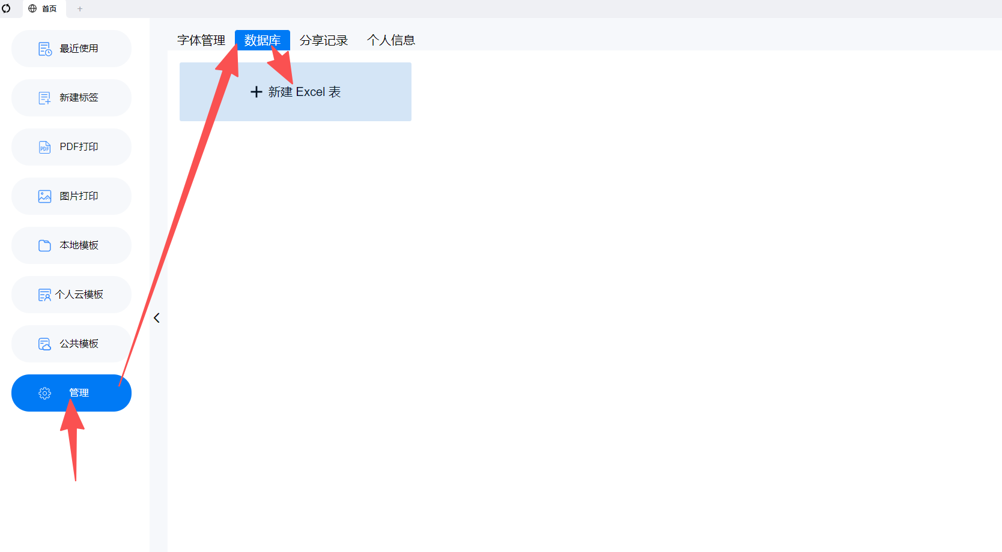
Task: Click the new label icon in the sidebar
Action: click(x=45, y=98)
